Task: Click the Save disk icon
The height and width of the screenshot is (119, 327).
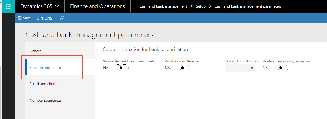Action: 20,18
